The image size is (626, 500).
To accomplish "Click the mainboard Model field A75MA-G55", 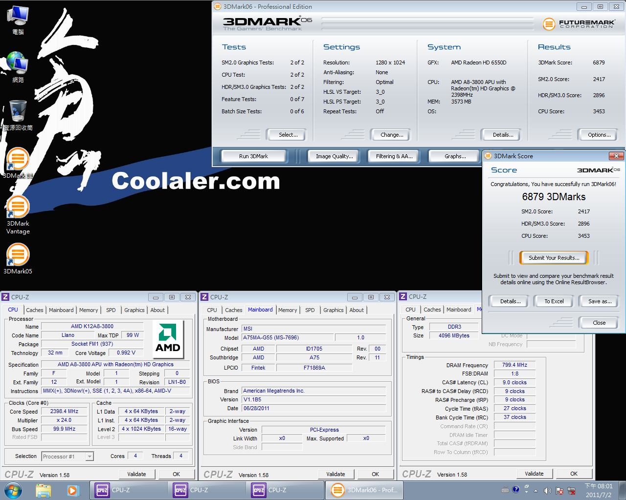I will (288, 337).
